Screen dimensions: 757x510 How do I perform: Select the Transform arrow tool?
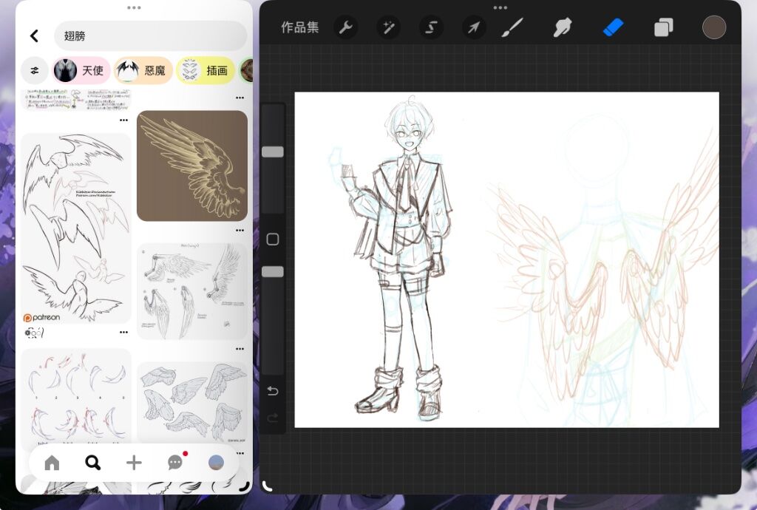pyautogui.click(x=474, y=28)
